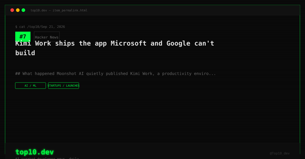This screenshot has width=305, height=159.
Task: Click the yellow minimize dot
Action: click(x=18, y=10)
